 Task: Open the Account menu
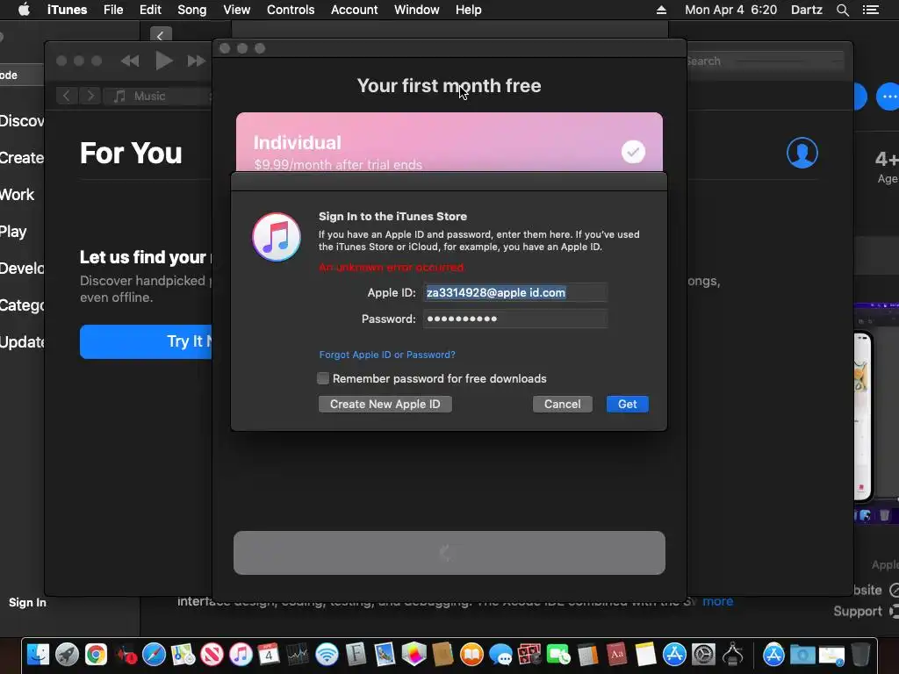[354, 10]
